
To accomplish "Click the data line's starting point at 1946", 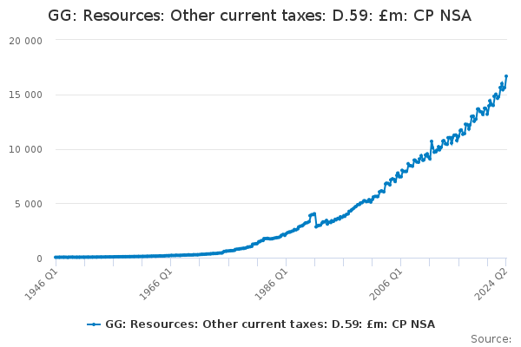I will point(56,257).
